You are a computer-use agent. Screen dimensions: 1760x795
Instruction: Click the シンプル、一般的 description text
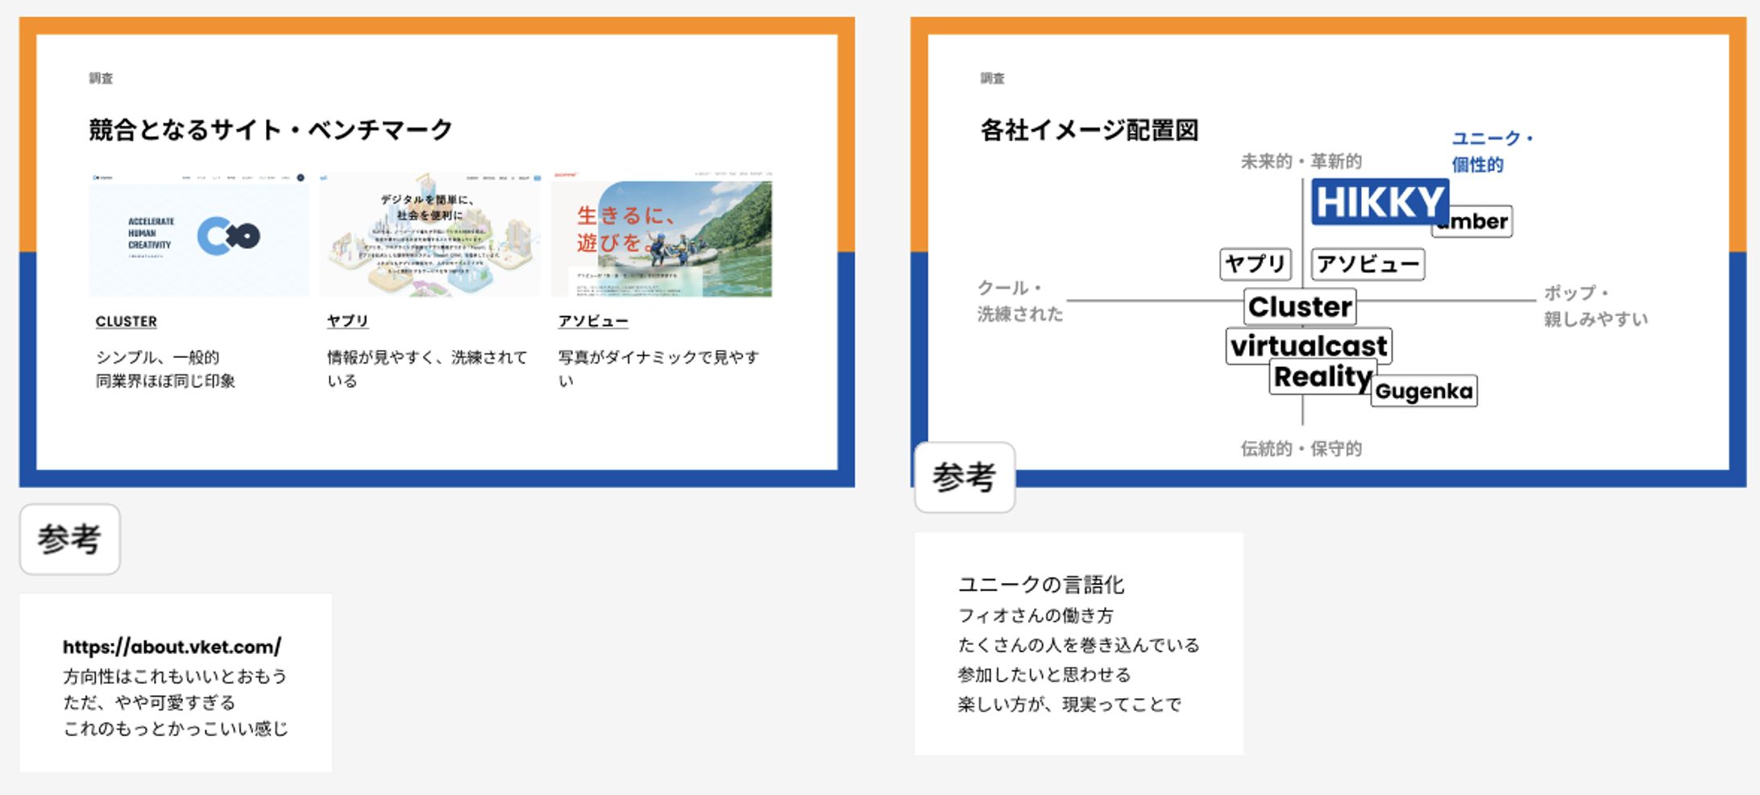coord(157,357)
